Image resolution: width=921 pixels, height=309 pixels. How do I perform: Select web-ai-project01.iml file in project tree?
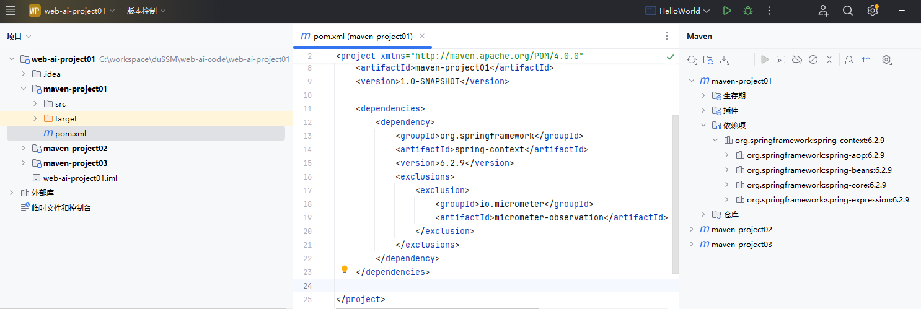(80, 178)
